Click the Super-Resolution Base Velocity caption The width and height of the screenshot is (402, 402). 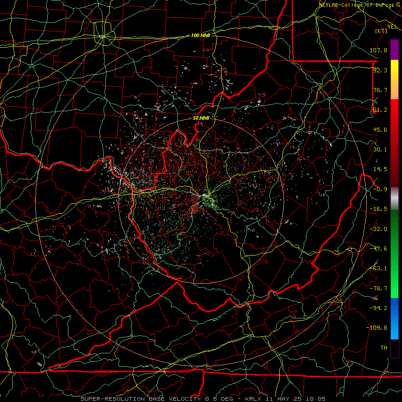point(203,399)
